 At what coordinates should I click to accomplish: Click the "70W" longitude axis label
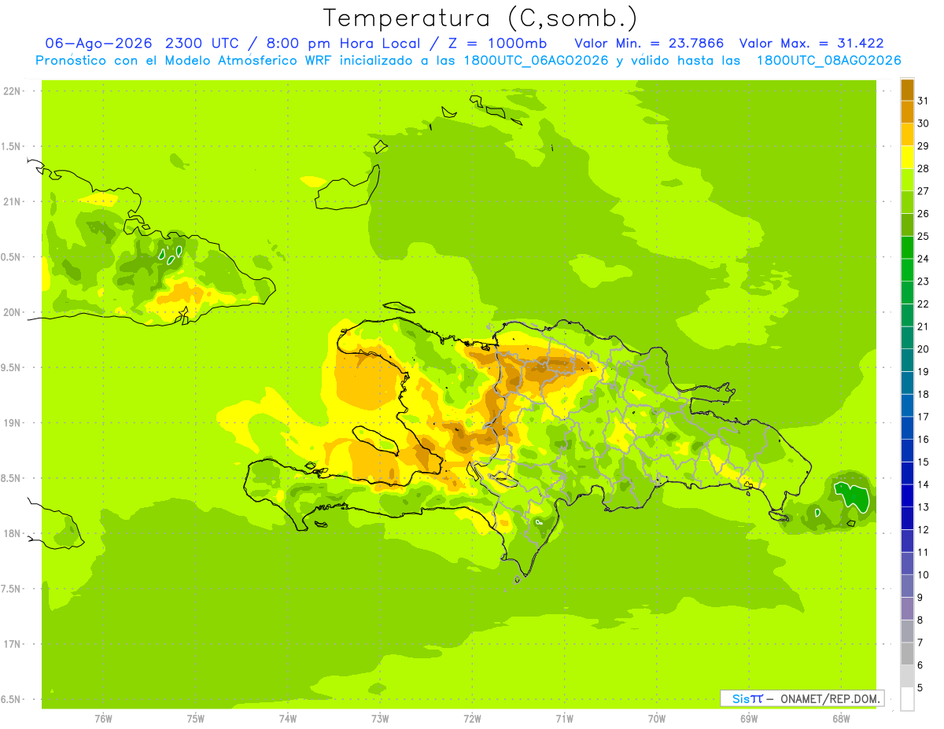[657, 719]
